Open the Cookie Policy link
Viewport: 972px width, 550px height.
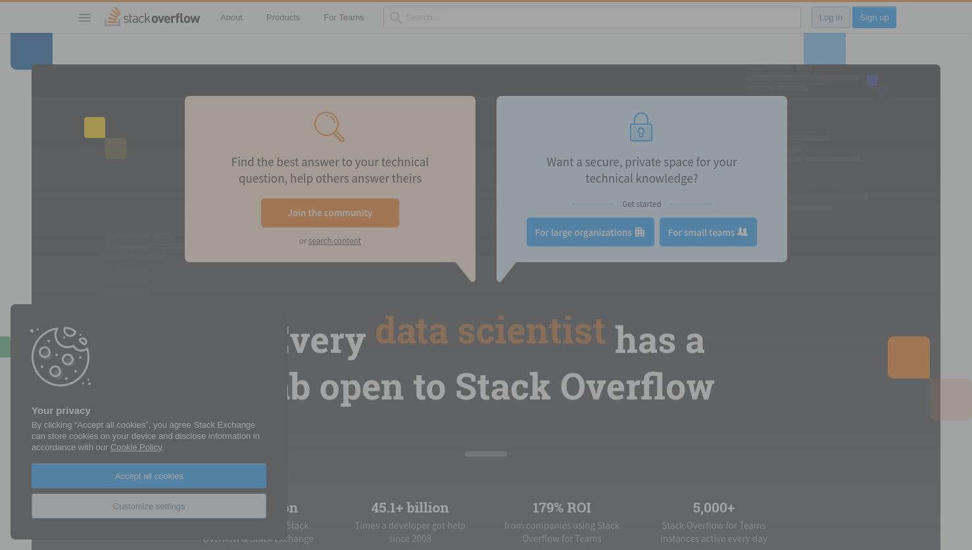(x=136, y=447)
